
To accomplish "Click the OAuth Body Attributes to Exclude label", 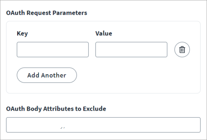I will pos(56,109).
